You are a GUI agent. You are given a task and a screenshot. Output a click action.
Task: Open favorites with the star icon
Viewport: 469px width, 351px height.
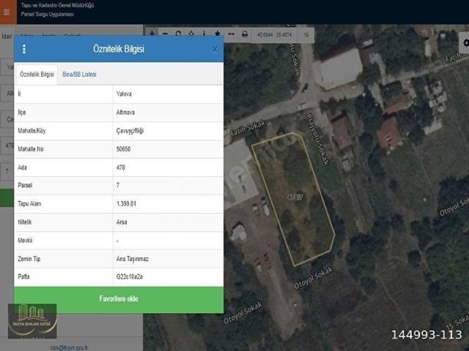pyautogui.click(x=217, y=34)
